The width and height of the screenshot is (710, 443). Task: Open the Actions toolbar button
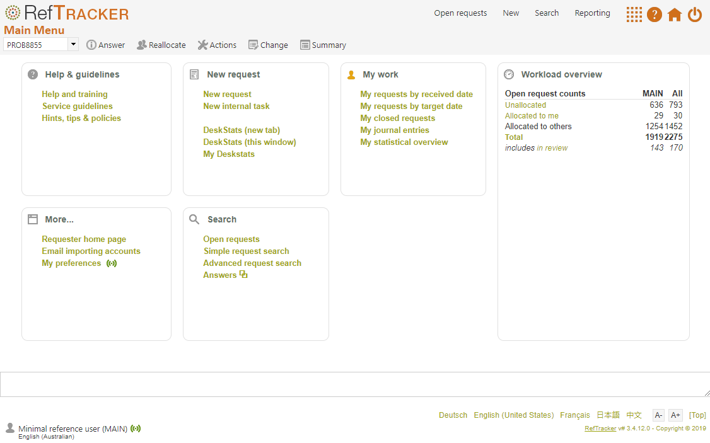coord(217,45)
